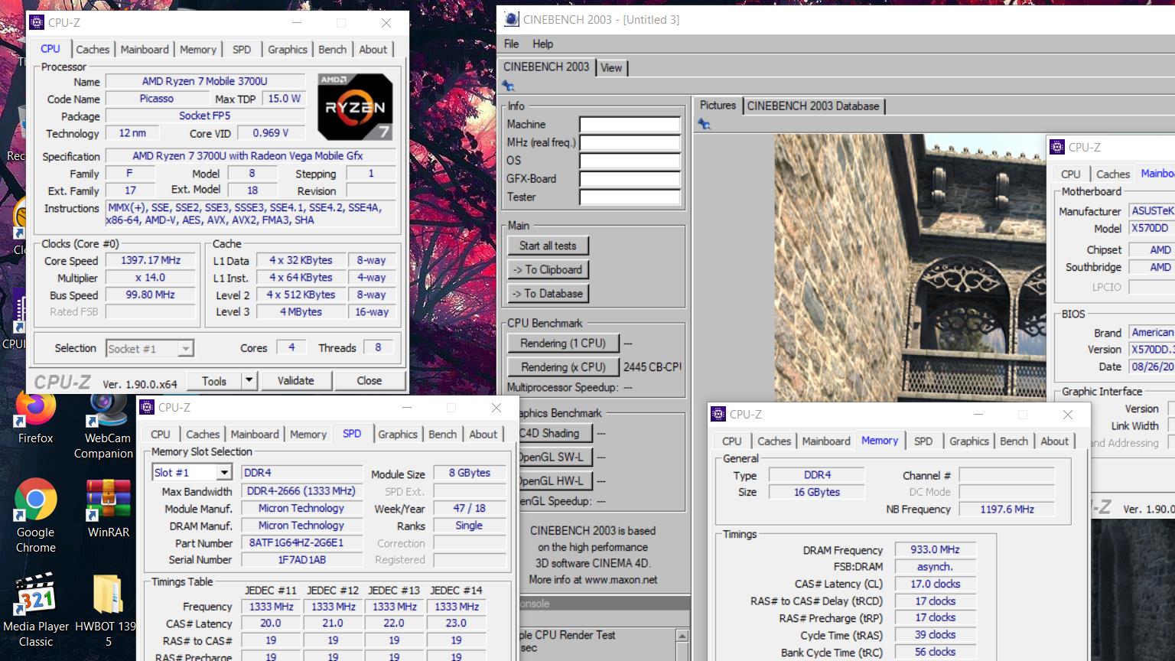1175x661 pixels.
Task: Click CPU-Z title icon in SPD window
Action: click(x=147, y=407)
